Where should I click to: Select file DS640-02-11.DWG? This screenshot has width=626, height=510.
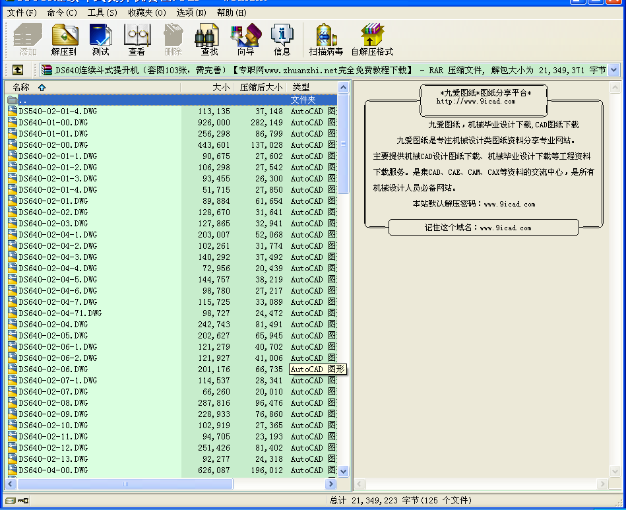[53, 437]
